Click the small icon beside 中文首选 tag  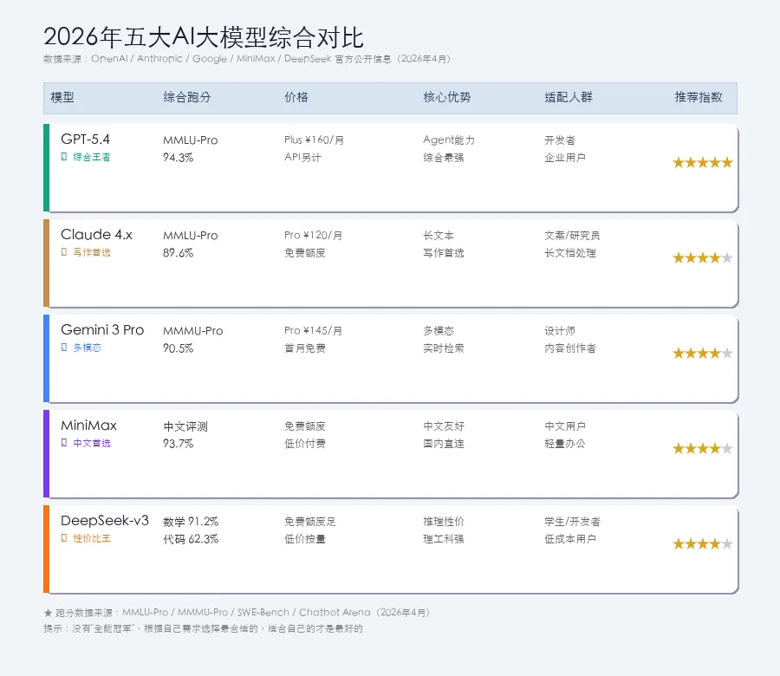64,443
